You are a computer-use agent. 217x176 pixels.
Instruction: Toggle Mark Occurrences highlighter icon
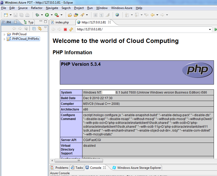pos(108,15)
